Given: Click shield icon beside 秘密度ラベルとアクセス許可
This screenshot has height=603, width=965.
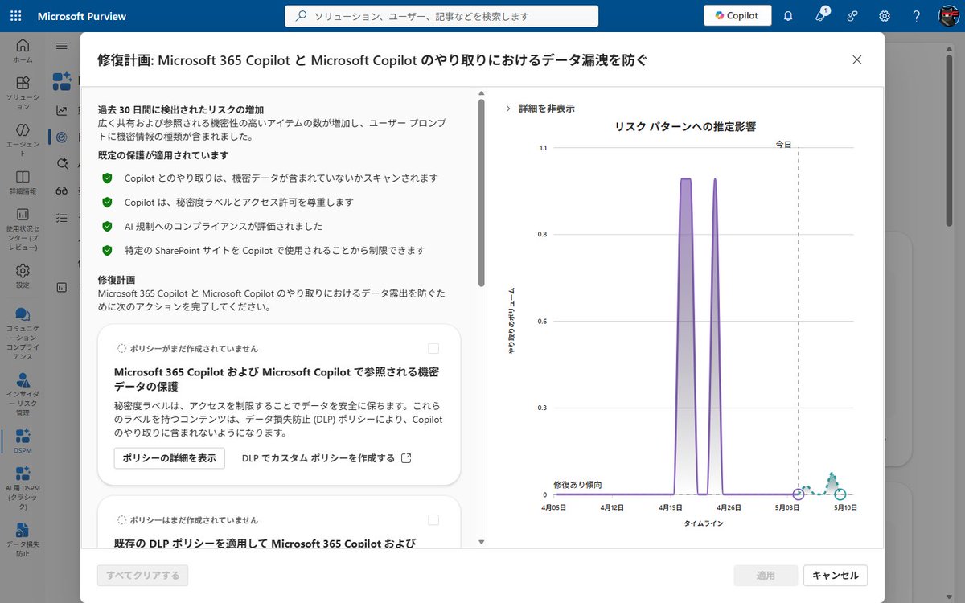Looking at the screenshot, I should (107, 202).
